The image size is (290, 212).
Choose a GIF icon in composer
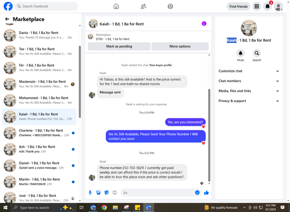click(115, 192)
